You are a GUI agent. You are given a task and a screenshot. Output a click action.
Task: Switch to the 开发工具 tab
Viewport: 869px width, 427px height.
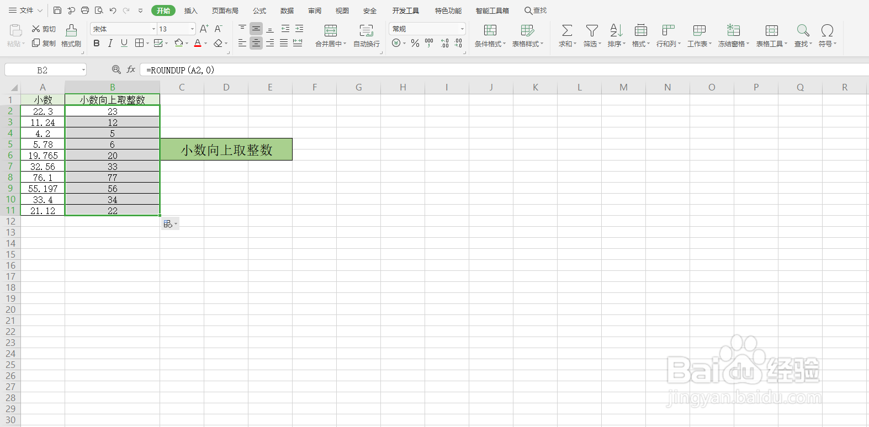tap(406, 10)
